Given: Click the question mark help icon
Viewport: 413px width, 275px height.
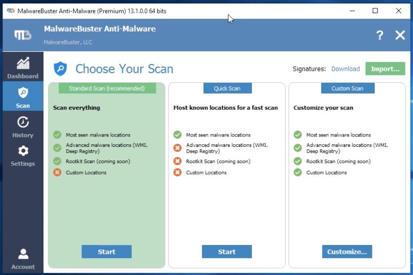Looking at the screenshot, I should (379, 35).
